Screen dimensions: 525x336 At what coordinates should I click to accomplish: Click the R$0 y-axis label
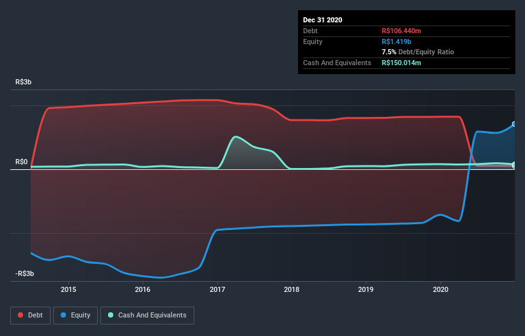pos(22,162)
